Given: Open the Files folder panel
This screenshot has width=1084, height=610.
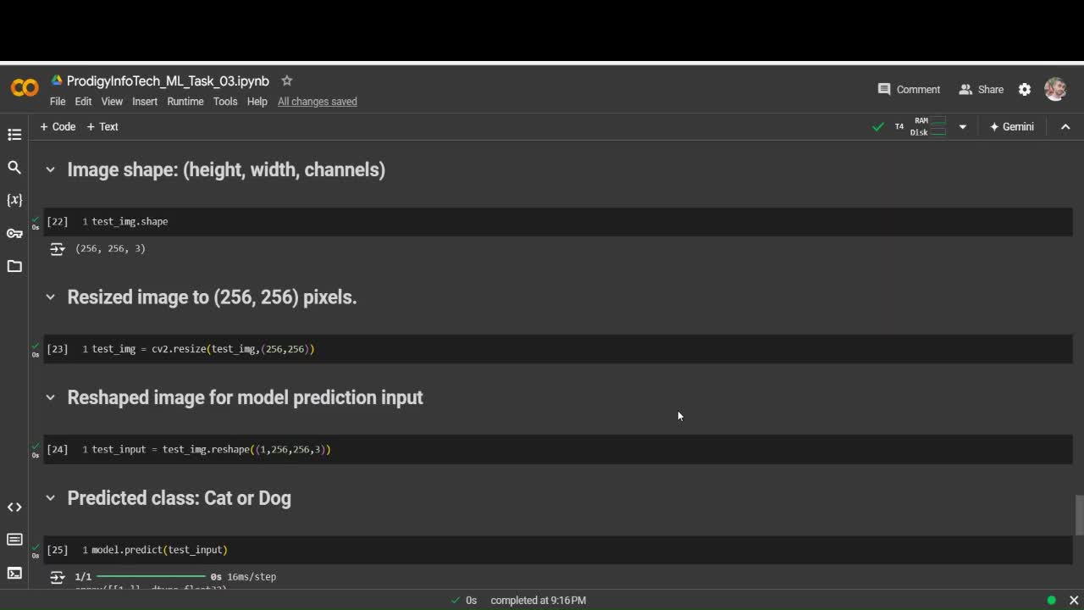Looking at the screenshot, I should (x=14, y=266).
